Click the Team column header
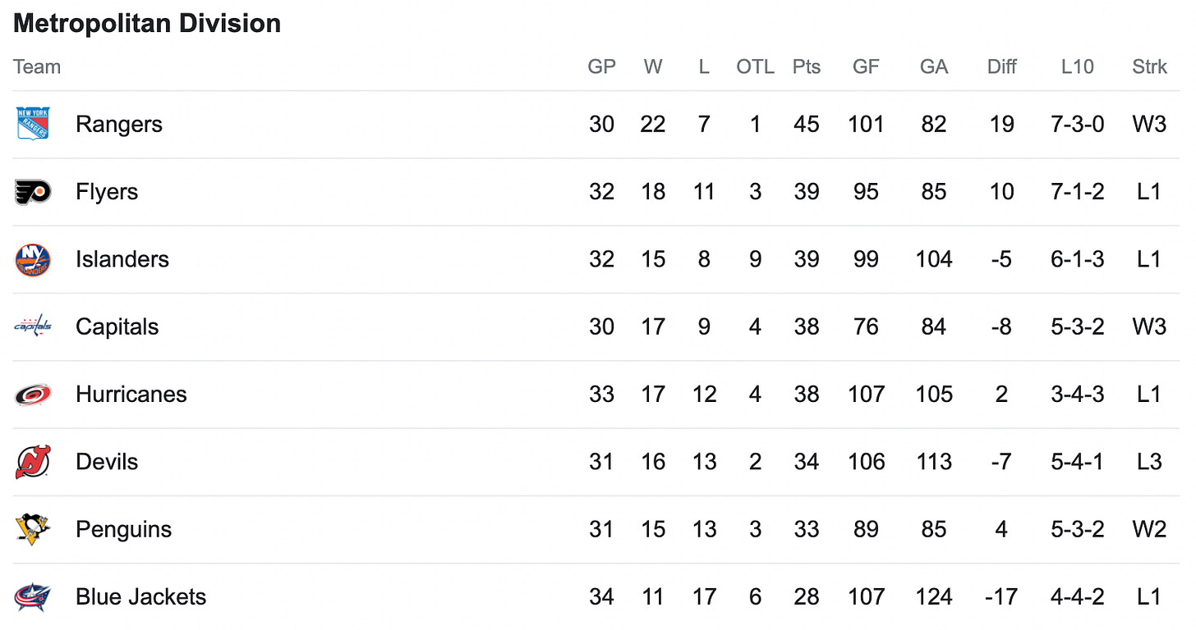The height and width of the screenshot is (630, 1196). (x=37, y=67)
